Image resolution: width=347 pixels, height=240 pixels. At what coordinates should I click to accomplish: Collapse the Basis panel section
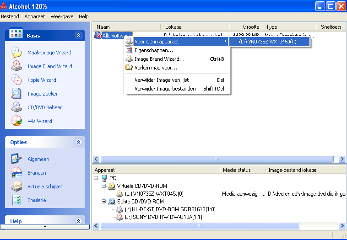coord(78,36)
